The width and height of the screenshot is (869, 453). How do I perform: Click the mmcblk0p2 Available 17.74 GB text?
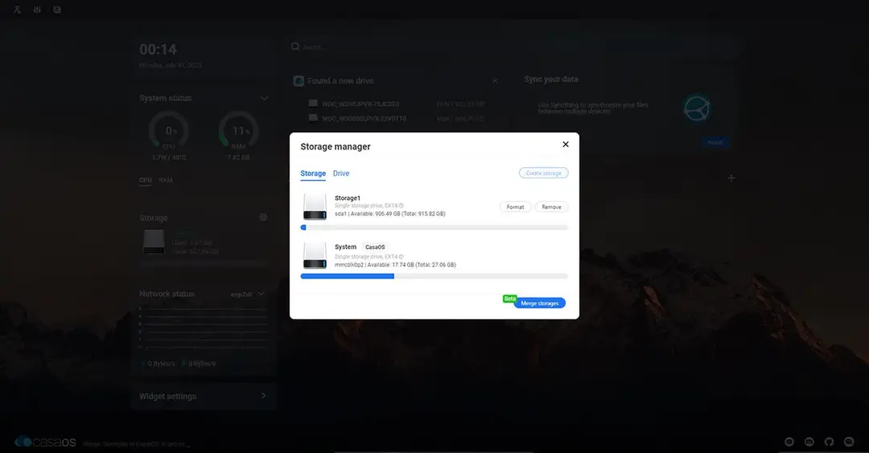tap(395, 265)
